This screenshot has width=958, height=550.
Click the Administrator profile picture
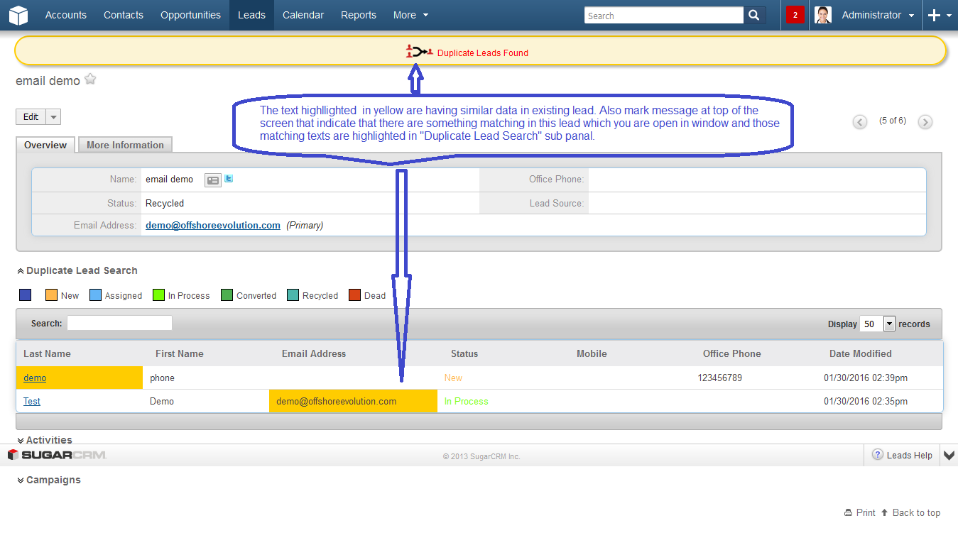[822, 14]
